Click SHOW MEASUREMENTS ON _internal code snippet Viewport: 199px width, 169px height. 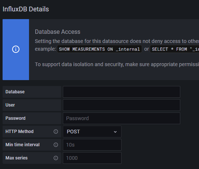point(99,49)
